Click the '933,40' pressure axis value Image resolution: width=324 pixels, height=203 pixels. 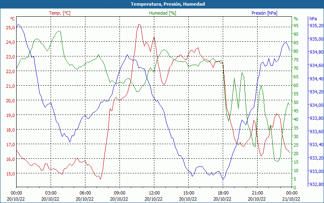tap(316, 145)
